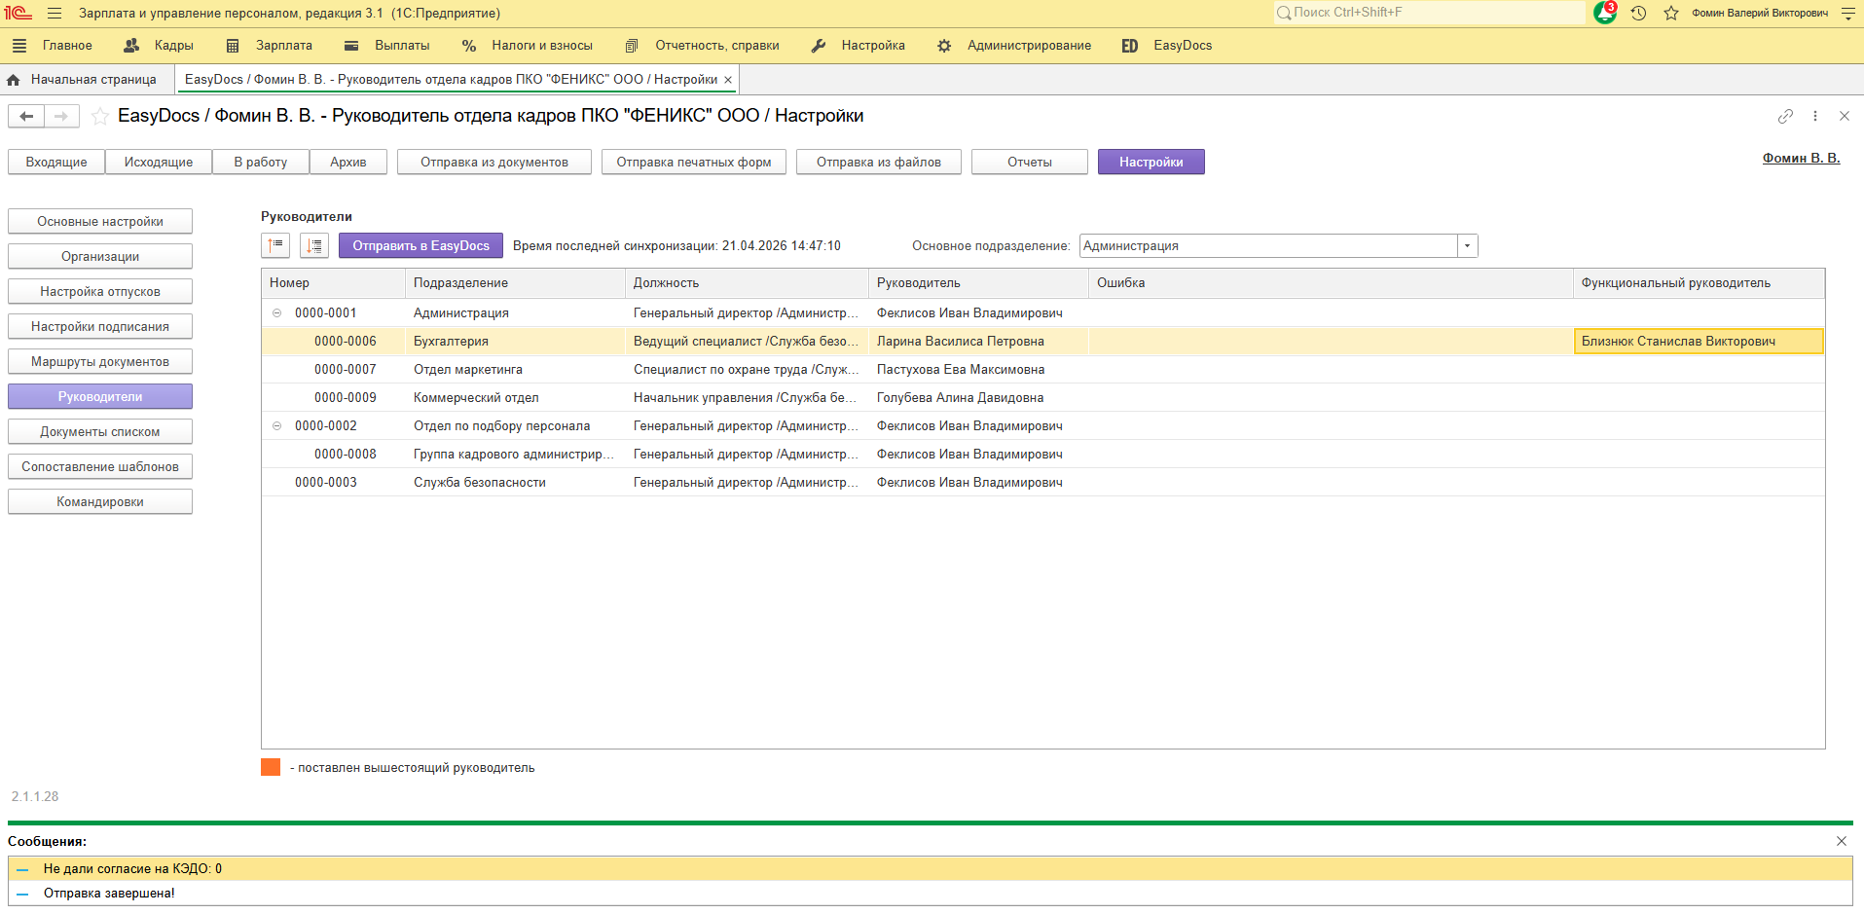Screen dimensions: 1864x914
Task: Open the Архив tab
Action: [348, 162]
